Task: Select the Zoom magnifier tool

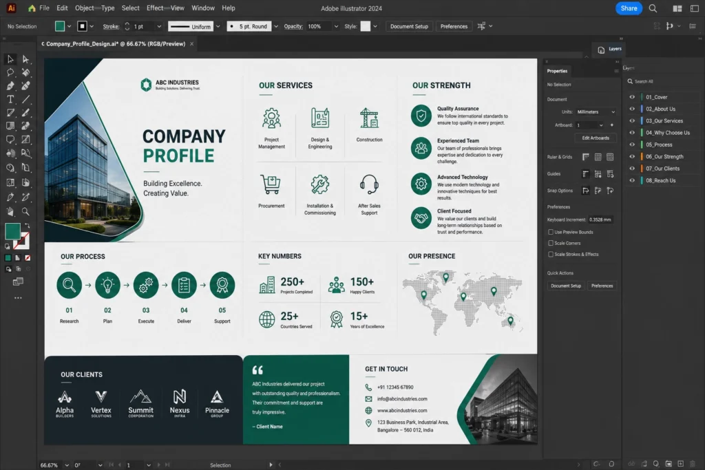Action: (25, 211)
